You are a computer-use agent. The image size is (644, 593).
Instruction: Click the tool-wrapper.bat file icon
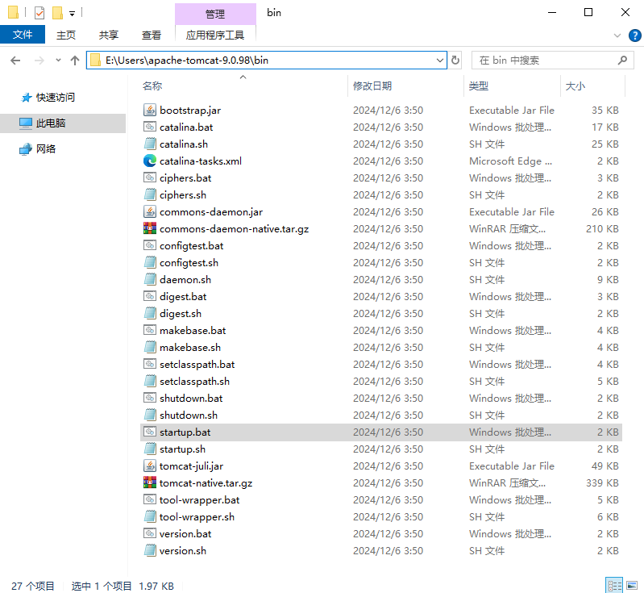point(149,499)
